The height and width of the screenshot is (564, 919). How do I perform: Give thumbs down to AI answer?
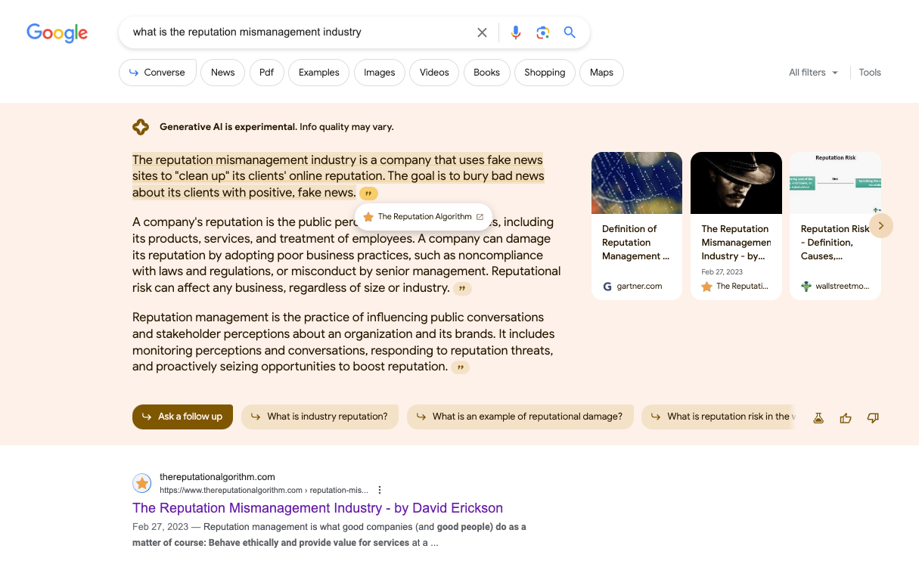[x=873, y=417]
